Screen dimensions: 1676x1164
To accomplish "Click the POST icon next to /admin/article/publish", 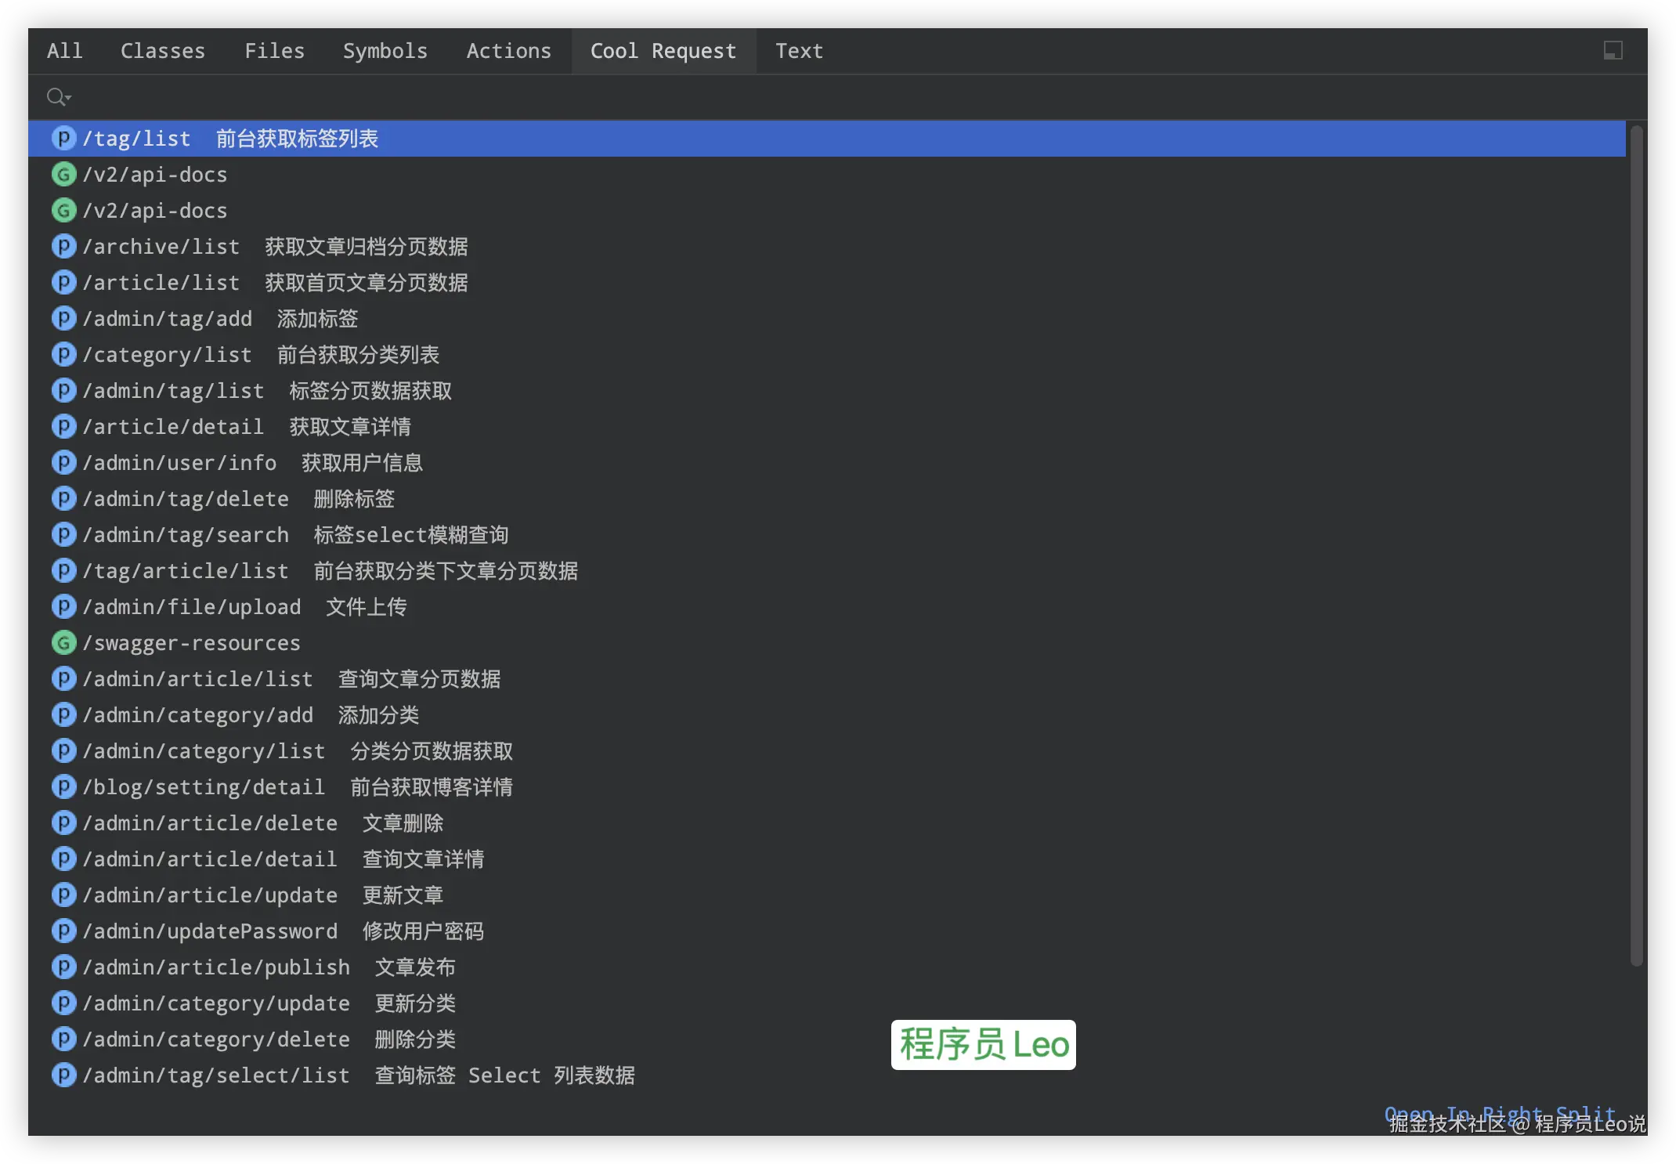I will [x=63, y=967].
